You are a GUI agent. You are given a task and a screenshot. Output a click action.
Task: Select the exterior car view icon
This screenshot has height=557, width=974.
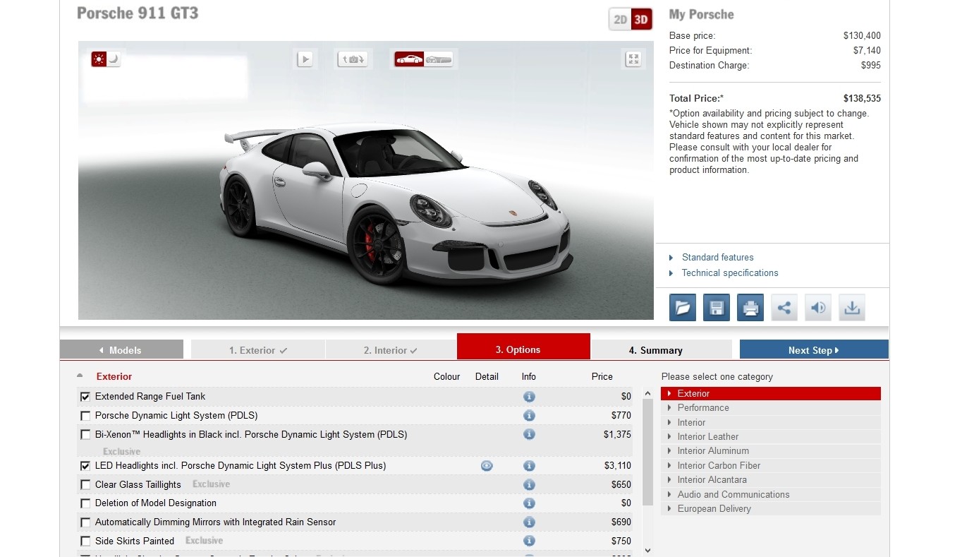pos(409,59)
